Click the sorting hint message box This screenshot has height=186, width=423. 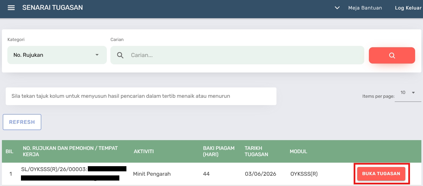click(x=141, y=96)
